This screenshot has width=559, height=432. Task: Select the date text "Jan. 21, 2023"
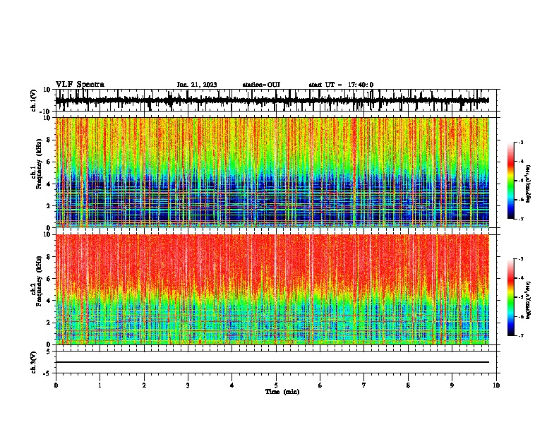pos(197,85)
